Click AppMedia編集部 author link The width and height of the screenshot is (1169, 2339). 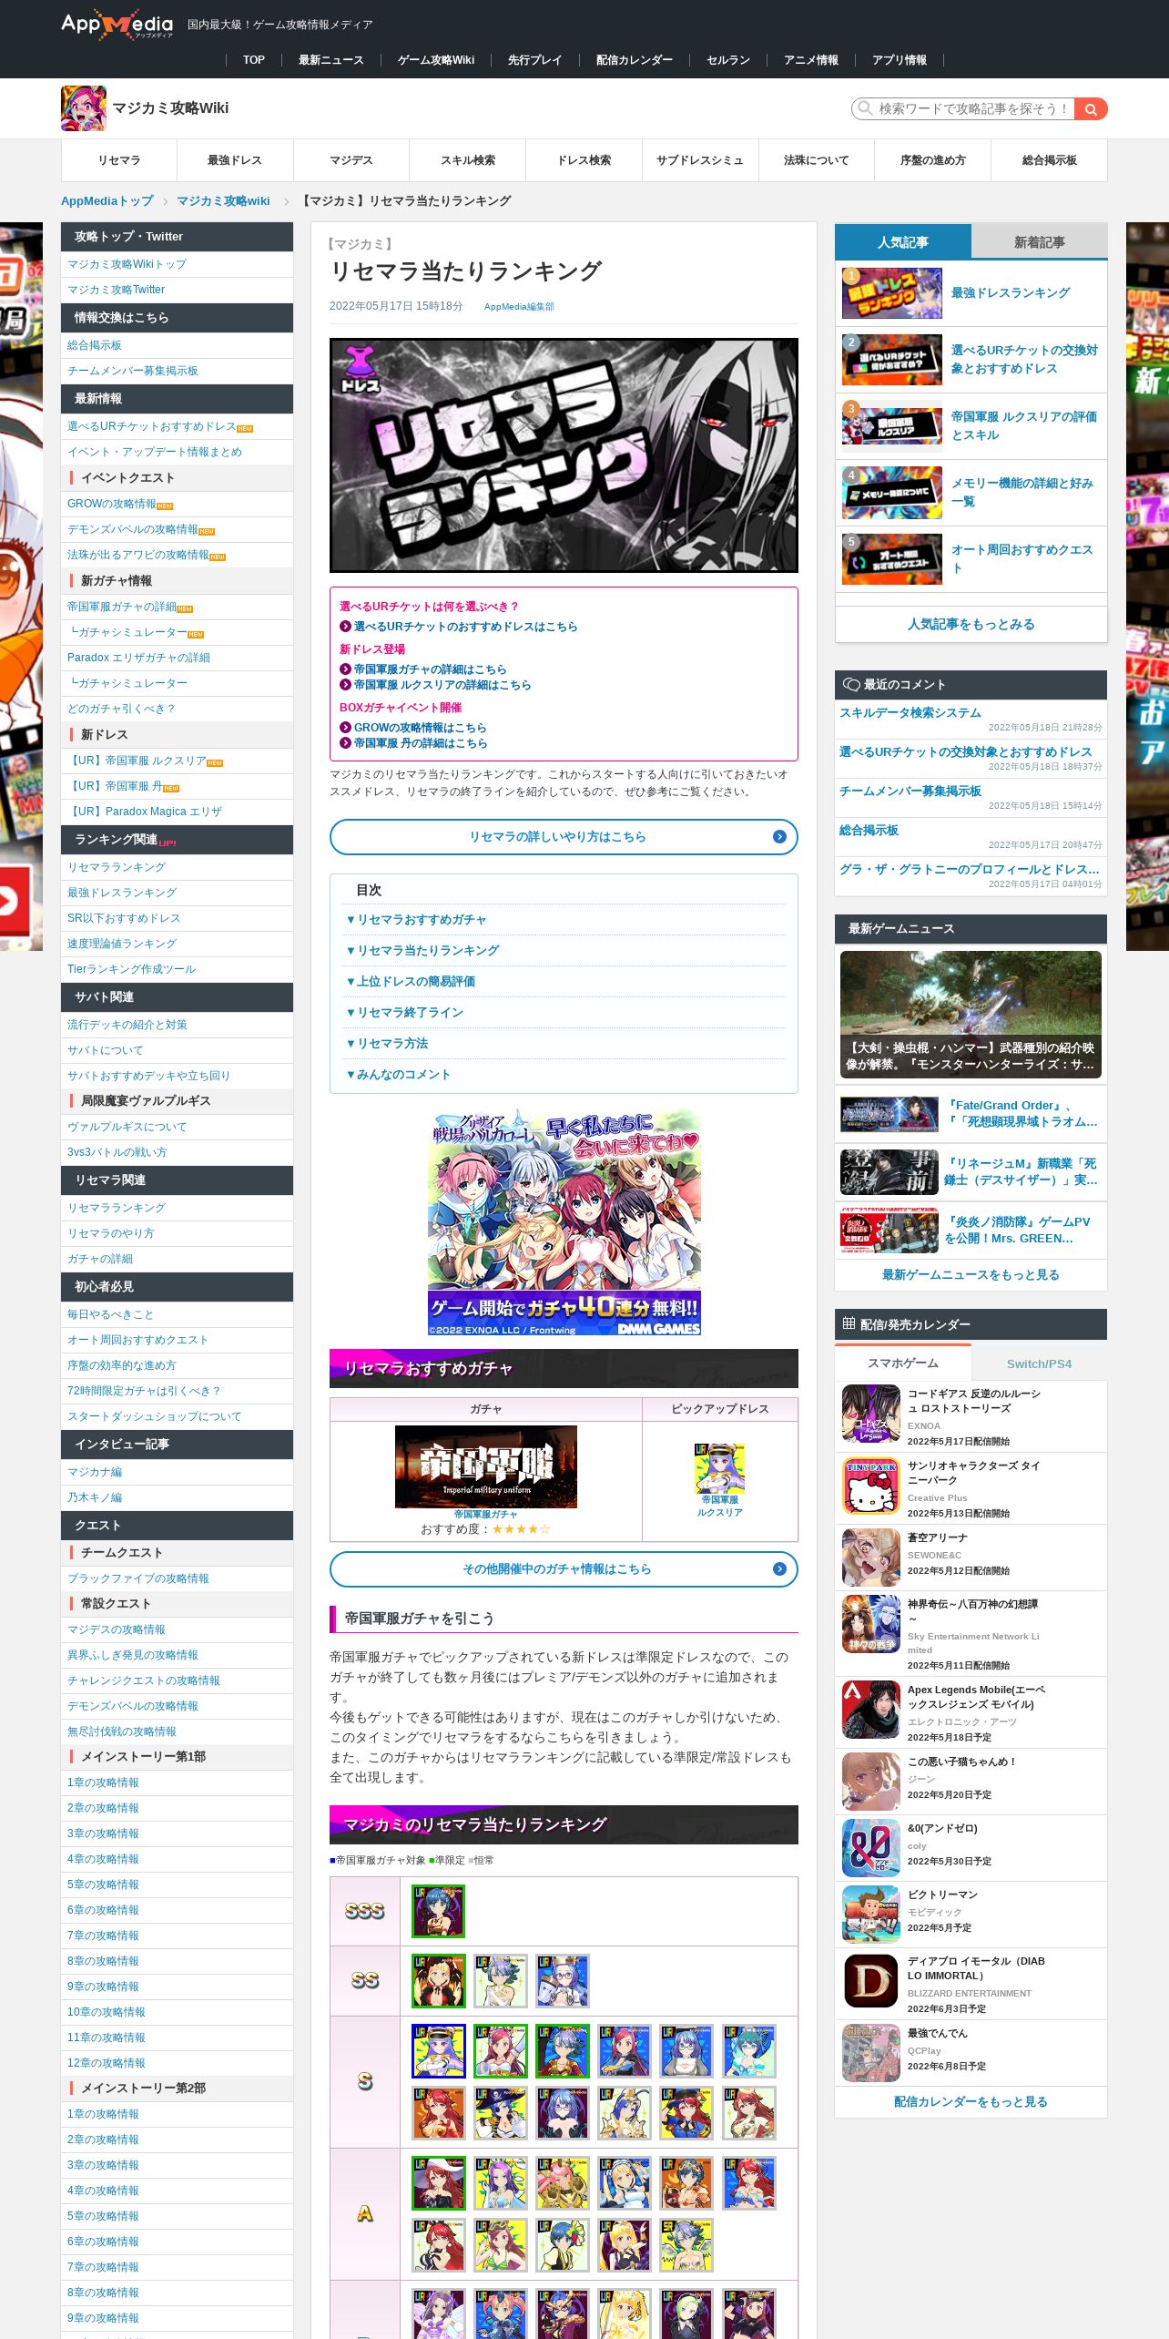(519, 307)
